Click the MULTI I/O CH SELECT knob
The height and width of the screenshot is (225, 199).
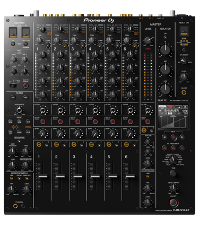coord(184,61)
